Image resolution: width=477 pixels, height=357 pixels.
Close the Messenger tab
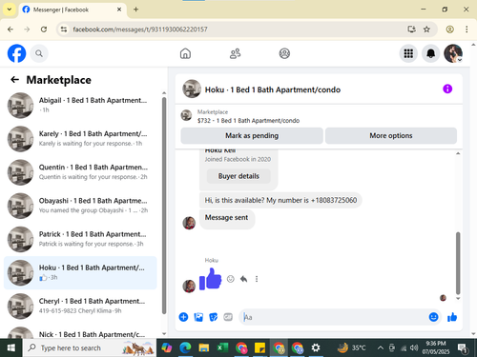click(x=119, y=10)
